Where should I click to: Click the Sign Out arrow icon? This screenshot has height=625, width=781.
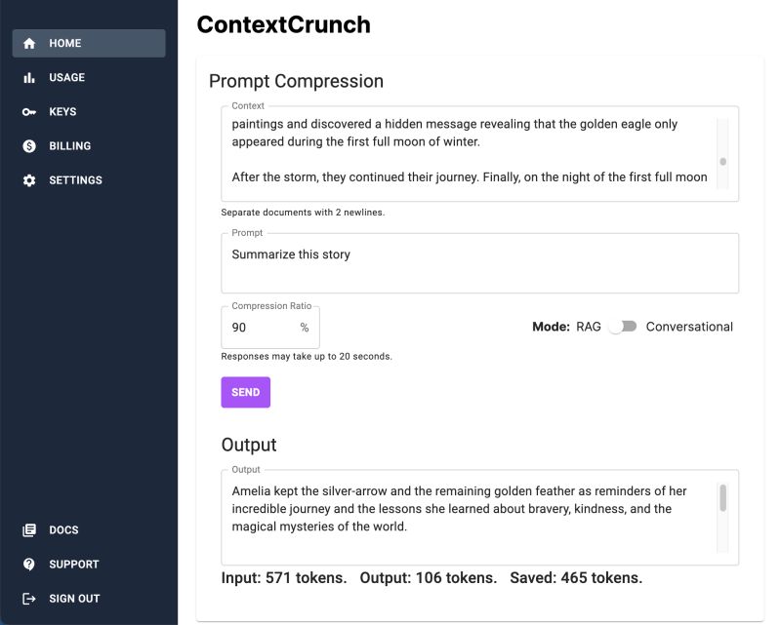click(x=29, y=599)
